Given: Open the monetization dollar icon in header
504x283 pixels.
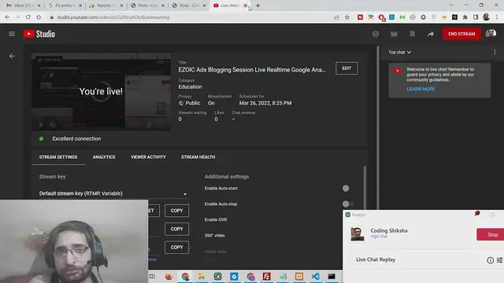Looking at the screenshot, I should [x=376, y=34].
